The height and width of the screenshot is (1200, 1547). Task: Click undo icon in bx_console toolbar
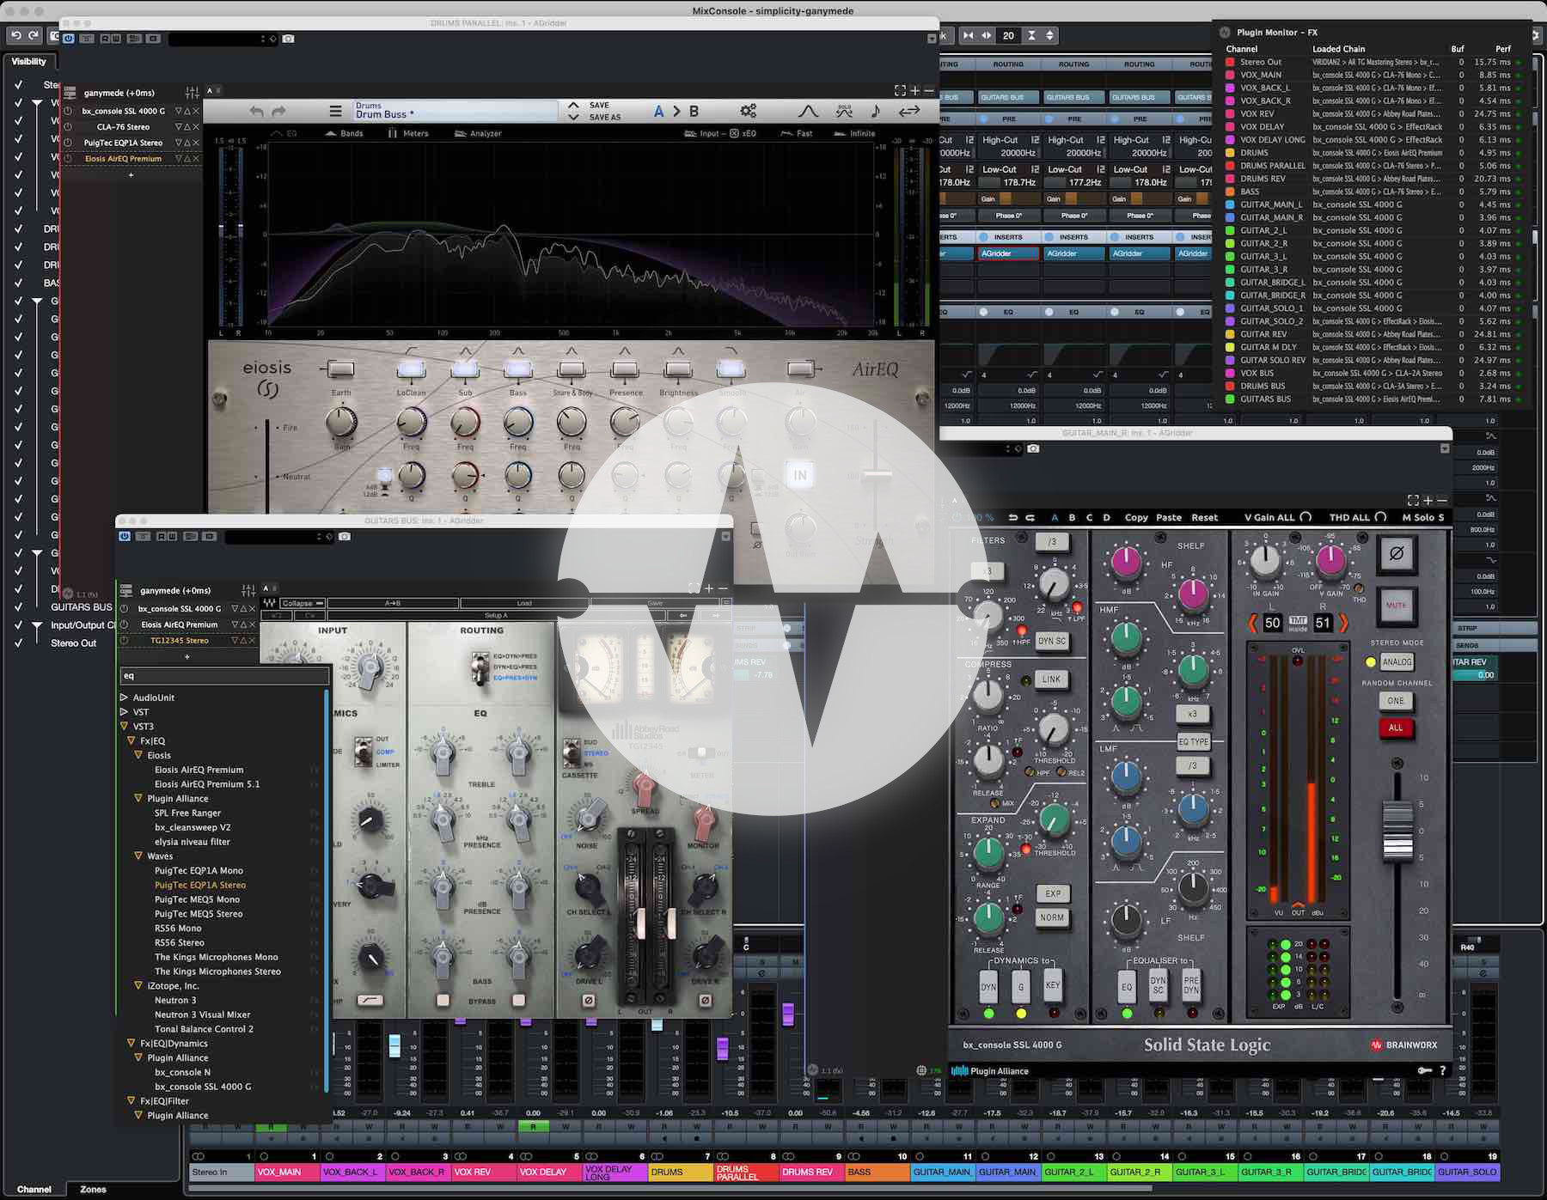click(1012, 517)
